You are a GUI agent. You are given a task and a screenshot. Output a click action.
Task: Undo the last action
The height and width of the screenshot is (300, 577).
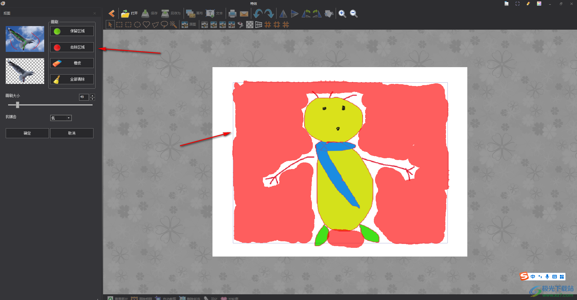pyautogui.click(x=258, y=13)
